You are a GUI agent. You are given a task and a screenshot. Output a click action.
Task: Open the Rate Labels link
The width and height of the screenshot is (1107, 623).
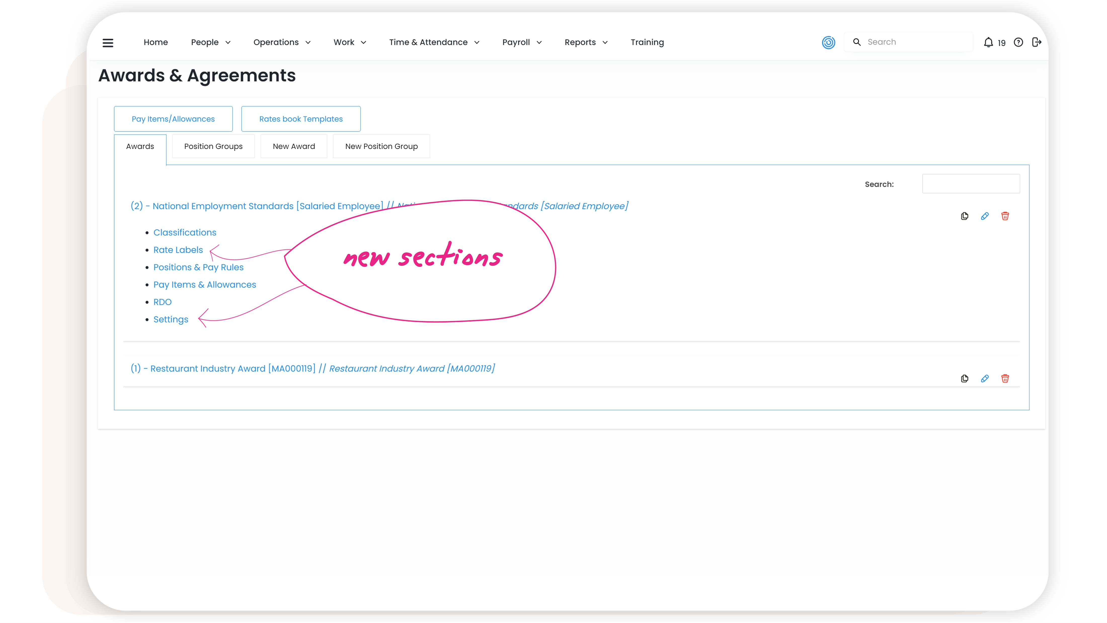point(178,250)
